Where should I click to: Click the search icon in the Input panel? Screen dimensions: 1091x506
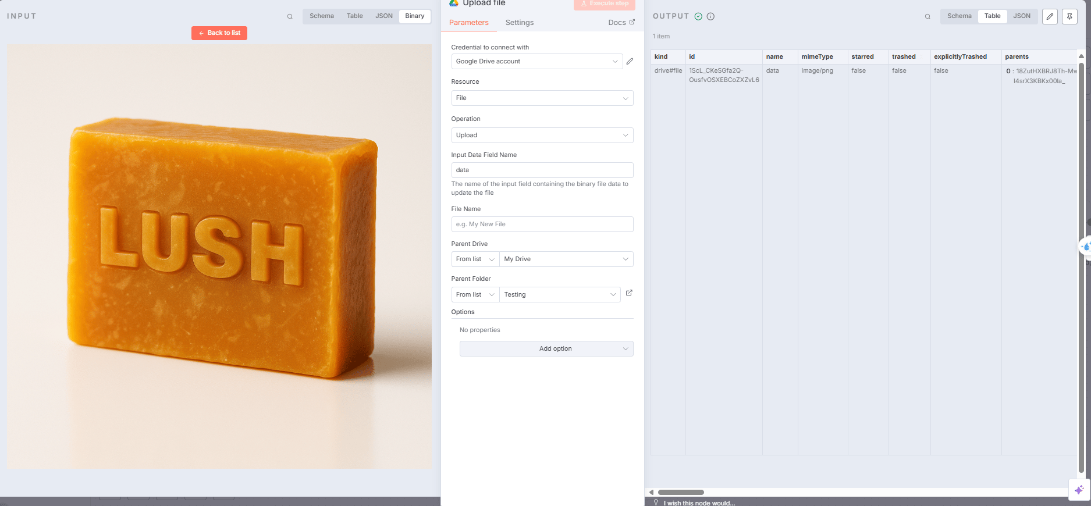[290, 16]
